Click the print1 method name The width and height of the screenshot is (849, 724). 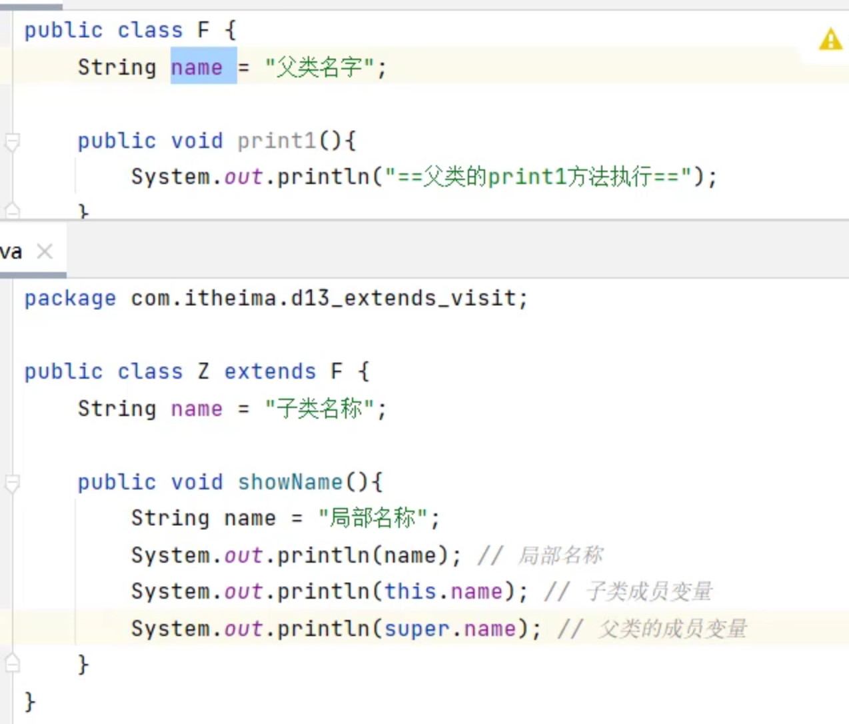click(x=277, y=141)
